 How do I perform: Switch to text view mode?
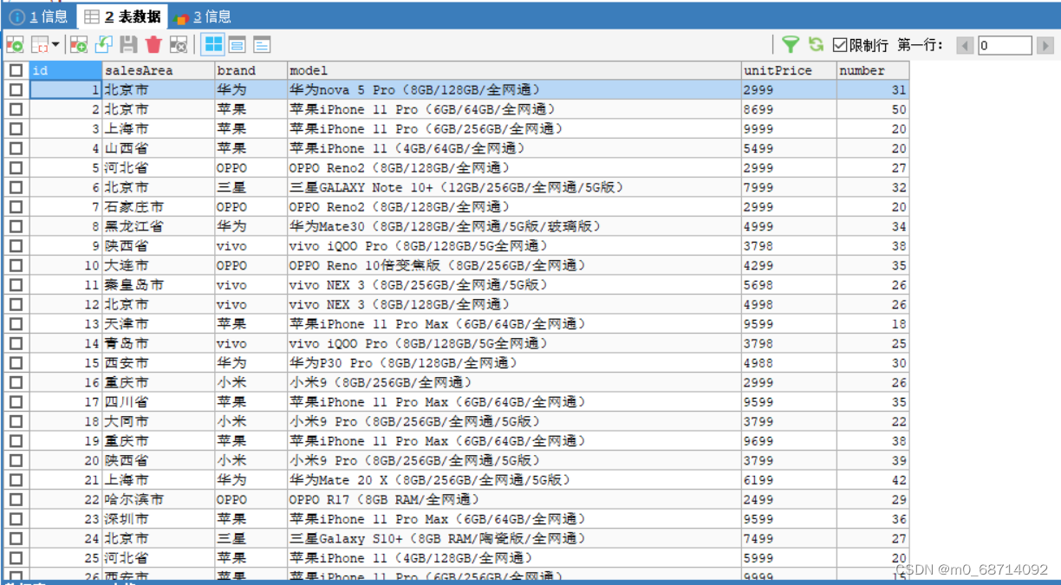(261, 44)
